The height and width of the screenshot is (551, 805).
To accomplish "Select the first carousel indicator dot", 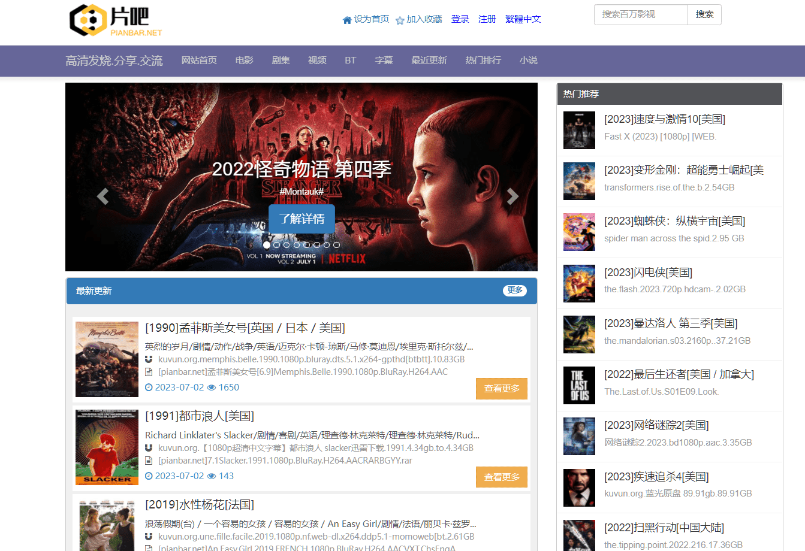I will (x=267, y=244).
